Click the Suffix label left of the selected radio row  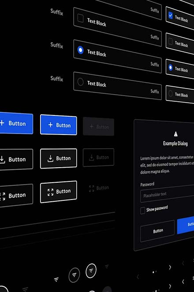point(57,45)
